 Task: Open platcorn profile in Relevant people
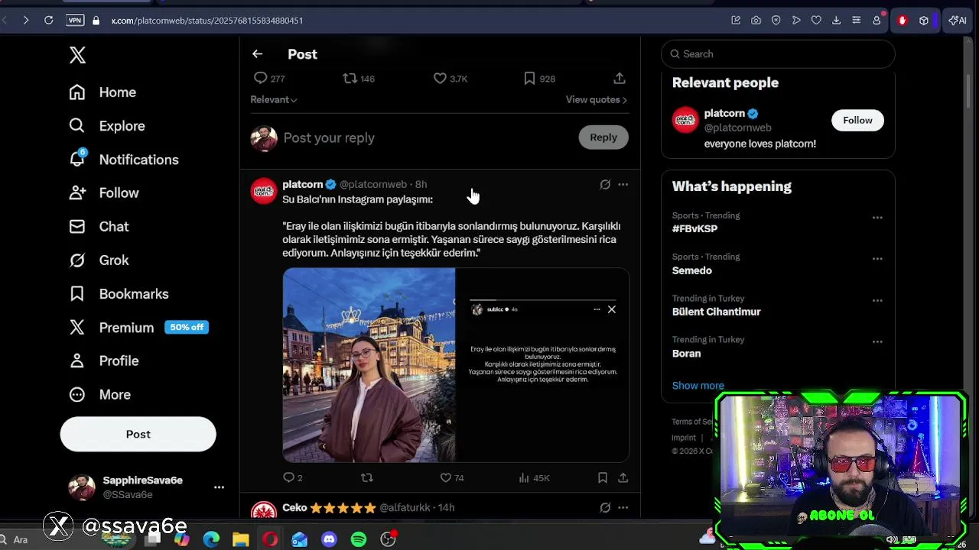(x=724, y=113)
